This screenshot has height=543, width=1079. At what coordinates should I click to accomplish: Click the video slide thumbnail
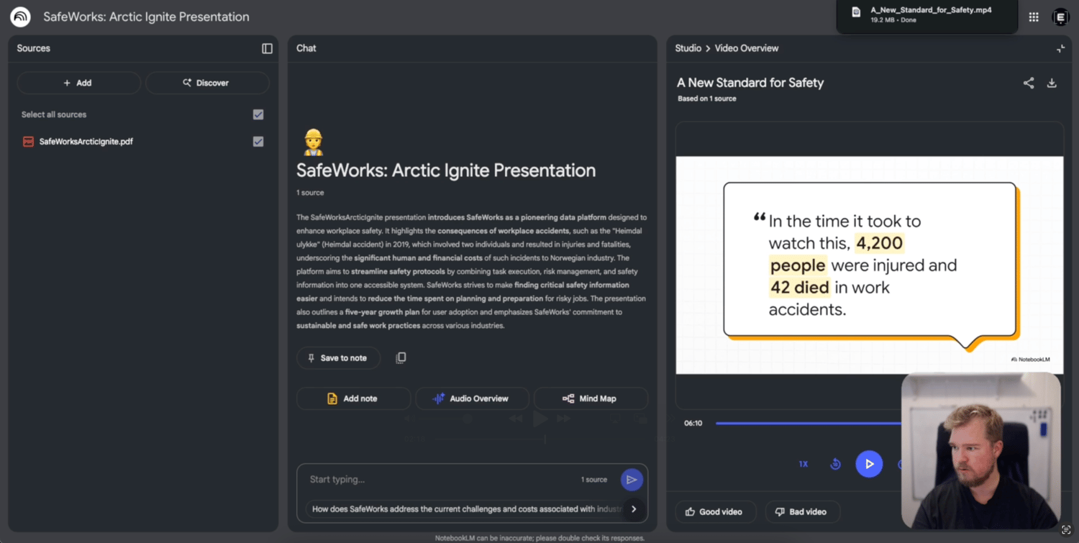tap(869, 265)
